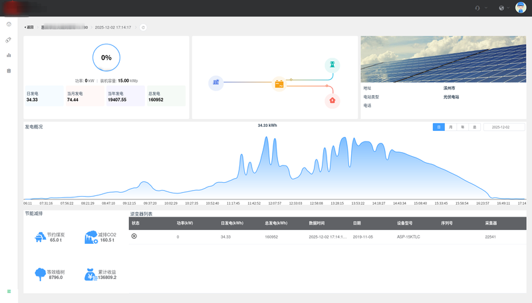The image size is (532, 303).
Task: Switch chart to 月 (month) tab
Action: tap(451, 126)
